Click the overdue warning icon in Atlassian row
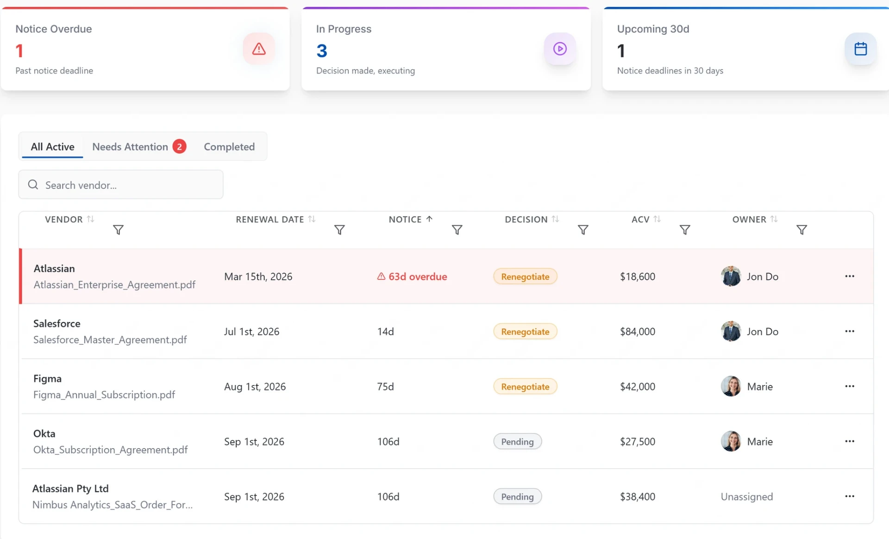This screenshot has height=539, width=889. tap(381, 276)
